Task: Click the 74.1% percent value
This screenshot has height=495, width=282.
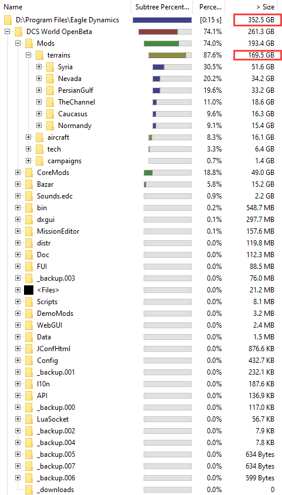Action: click(213, 32)
